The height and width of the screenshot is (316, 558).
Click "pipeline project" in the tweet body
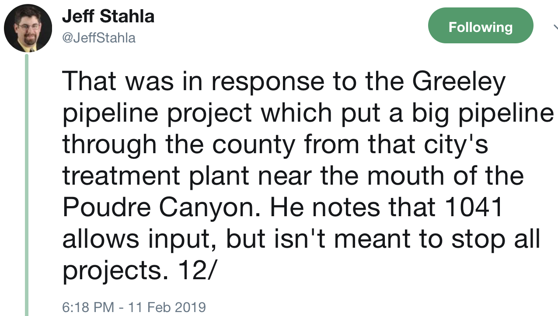click(157, 113)
